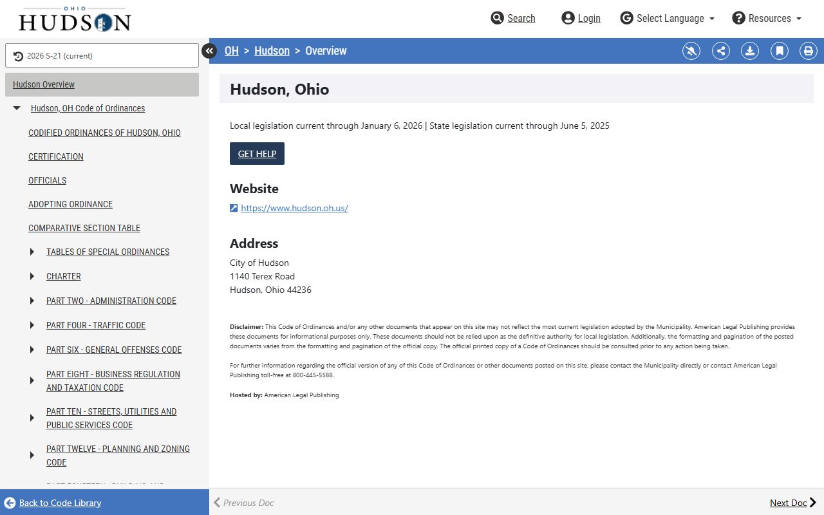This screenshot has width=824, height=515.
Task: Open the Charter link
Action: pyautogui.click(x=64, y=276)
